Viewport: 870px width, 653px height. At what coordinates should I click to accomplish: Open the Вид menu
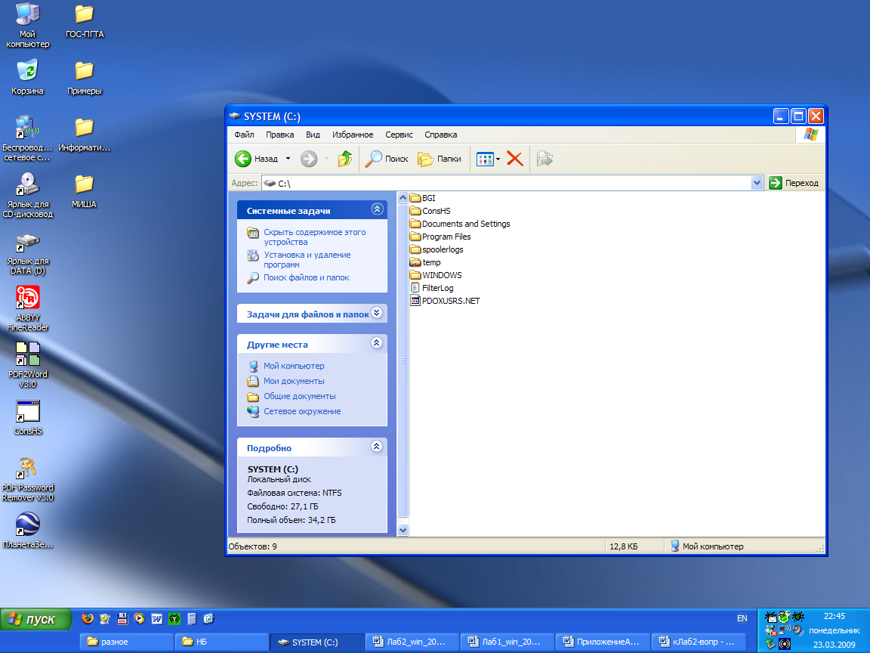313,135
